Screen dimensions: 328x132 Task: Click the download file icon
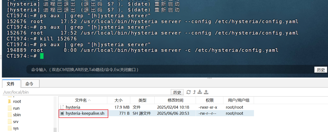point(200,92)
